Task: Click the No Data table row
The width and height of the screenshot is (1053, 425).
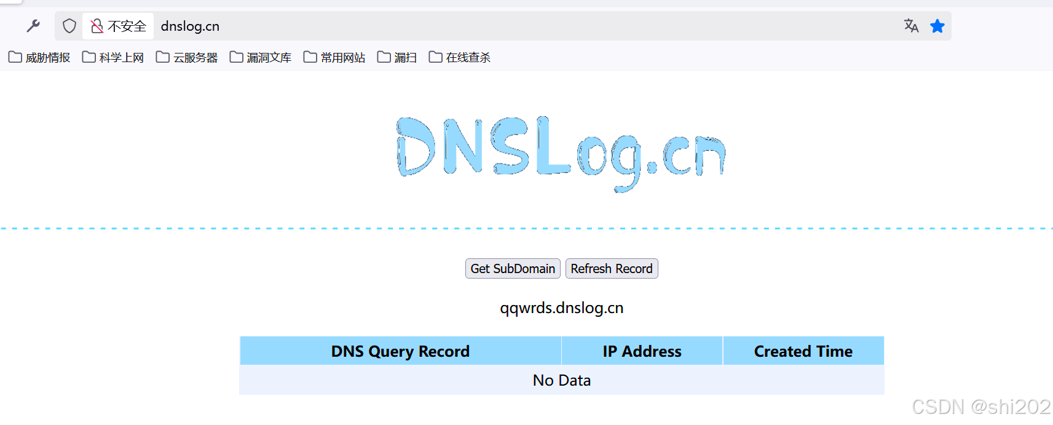Action: [562, 380]
